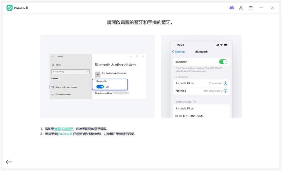The height and width of the screenshot is (171, 282).
Task: Open the hamburger menu in title bar
Action: [x=251, y=8]
